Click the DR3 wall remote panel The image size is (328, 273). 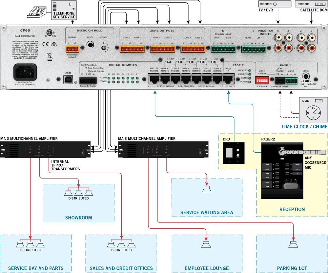234,153
